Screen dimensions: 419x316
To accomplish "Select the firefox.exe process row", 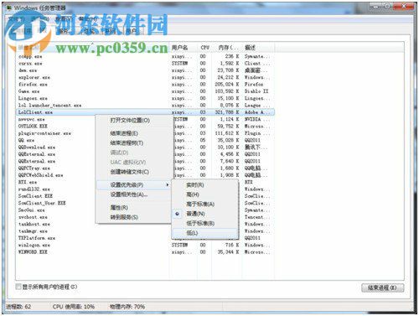I will click(145, 85).
